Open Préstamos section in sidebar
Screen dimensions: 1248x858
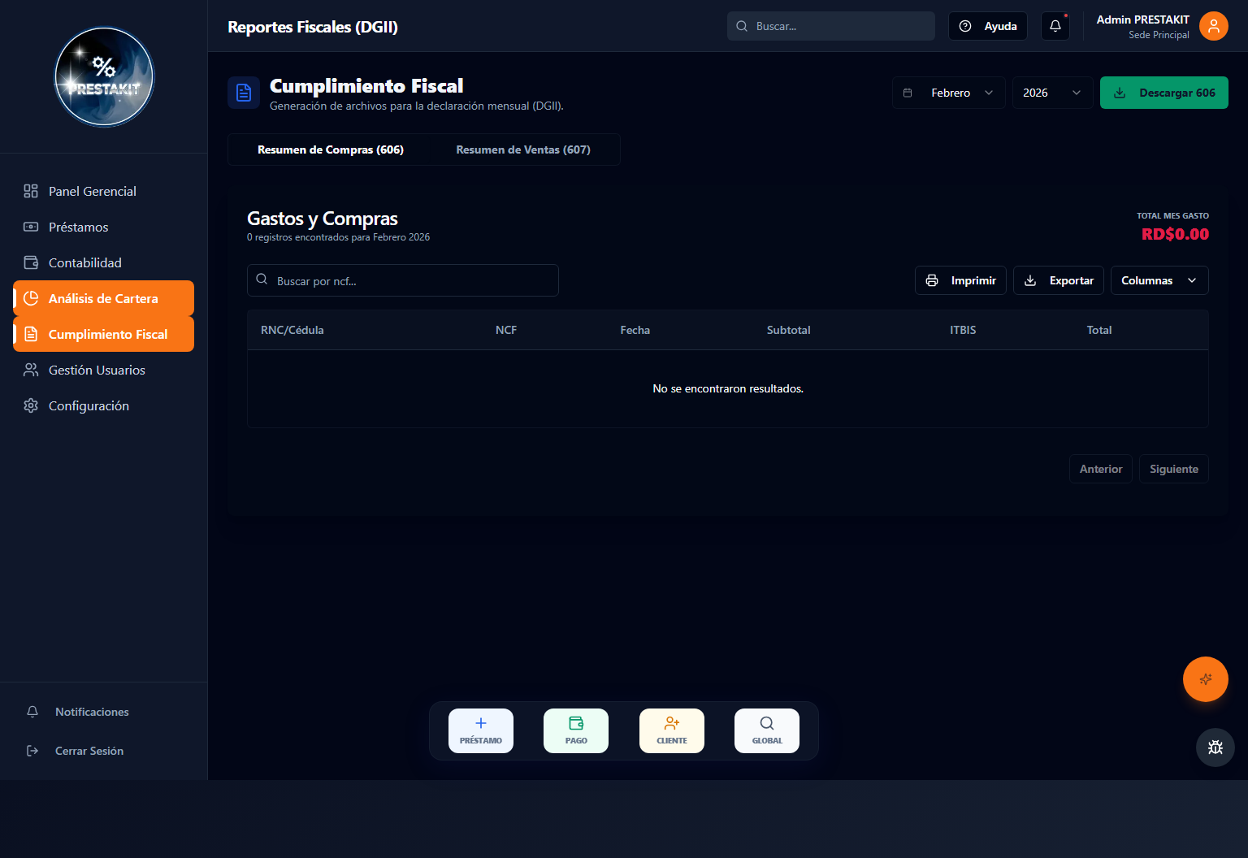coord(103,227)
